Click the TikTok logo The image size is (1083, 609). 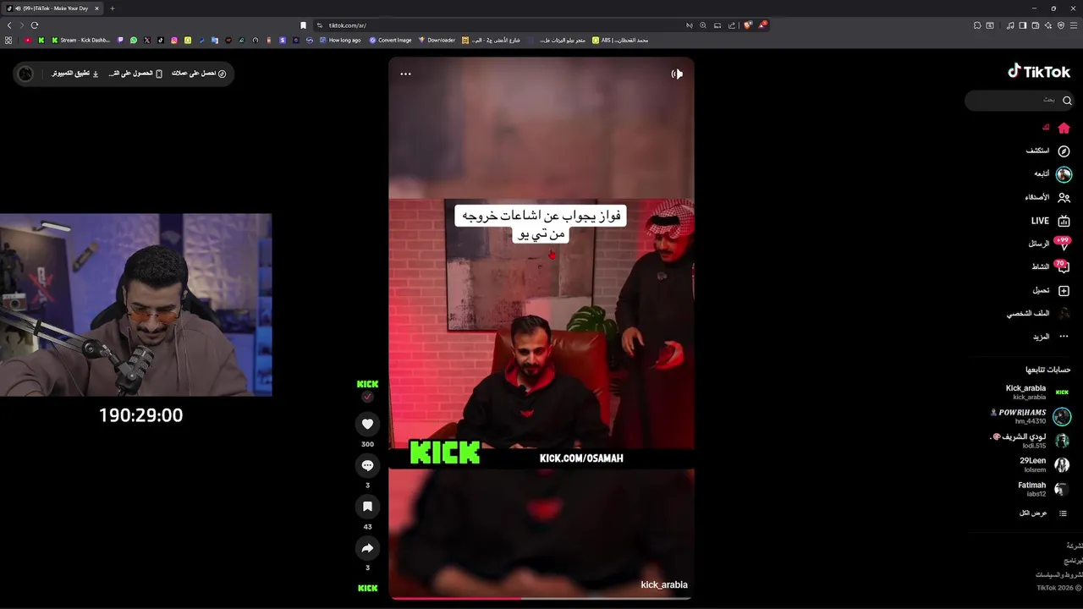tap(1039, 72)
